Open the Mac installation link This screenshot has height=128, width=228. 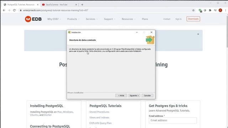[59, 112]
